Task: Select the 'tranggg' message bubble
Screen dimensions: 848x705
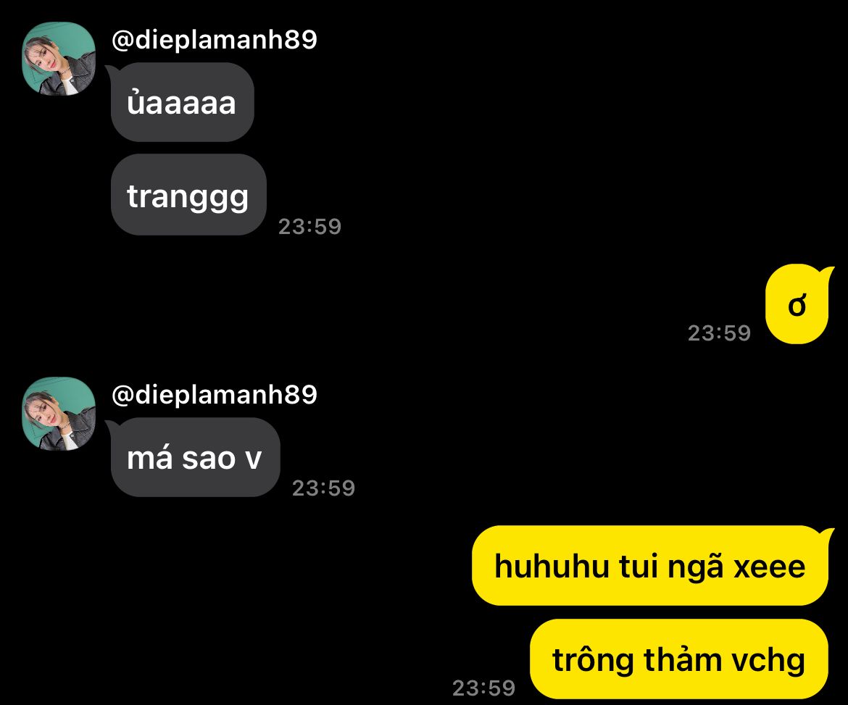Action: pos(188,195)
